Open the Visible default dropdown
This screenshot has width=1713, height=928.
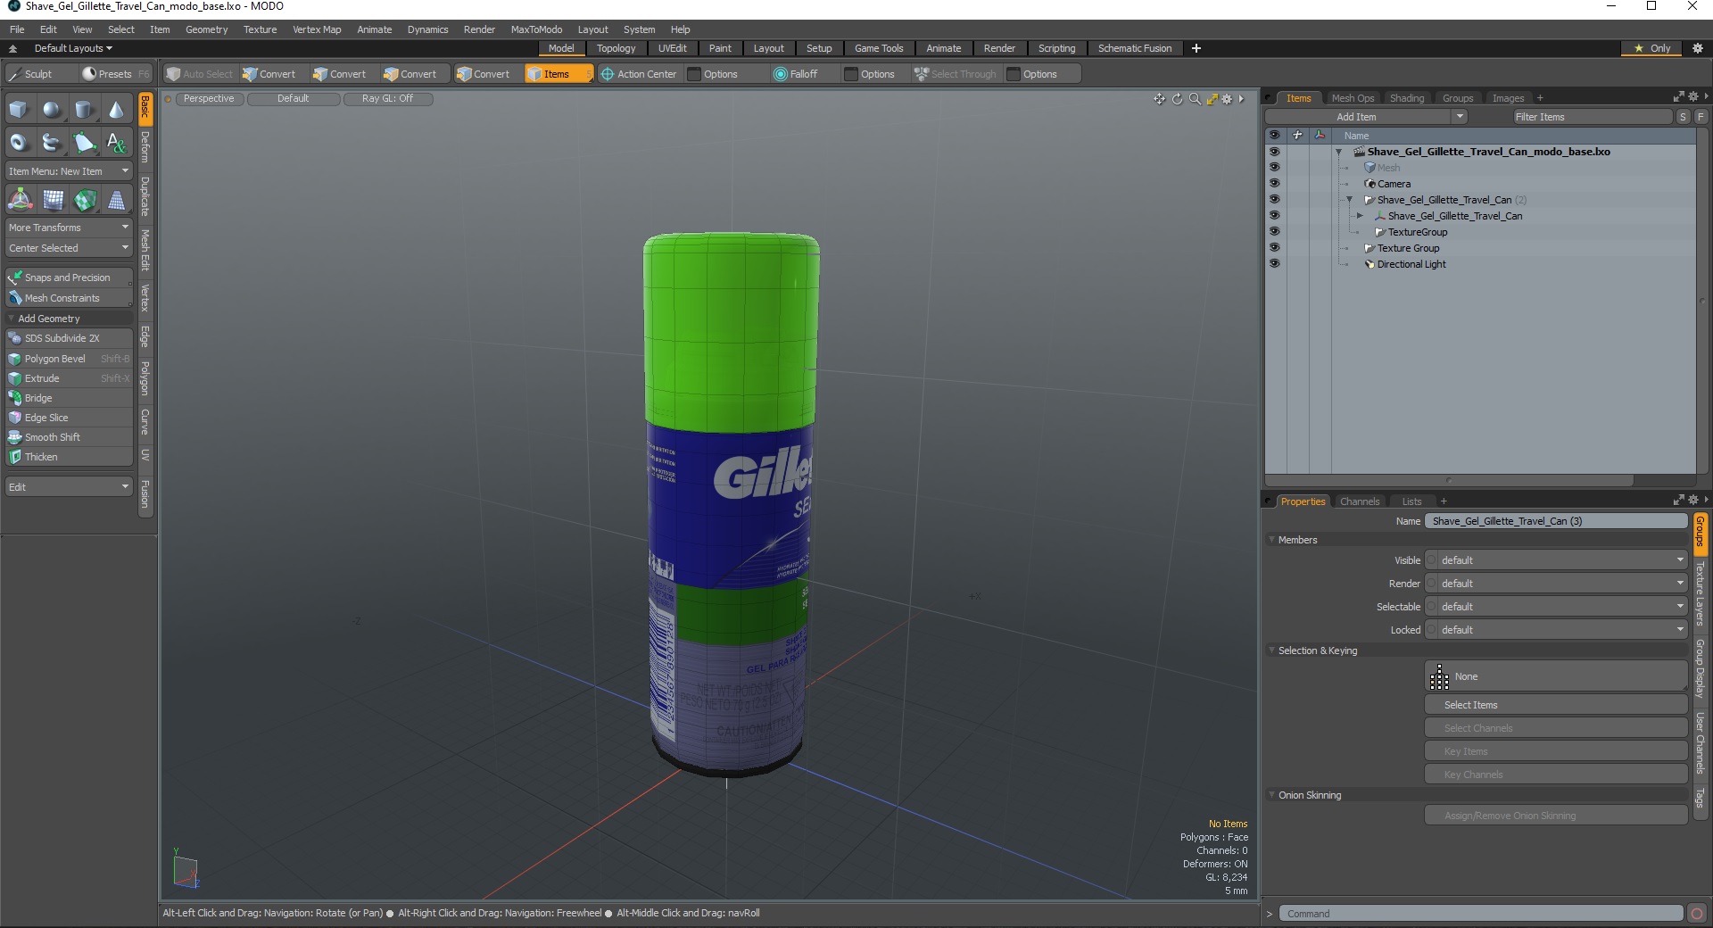tap(1556, 560)
